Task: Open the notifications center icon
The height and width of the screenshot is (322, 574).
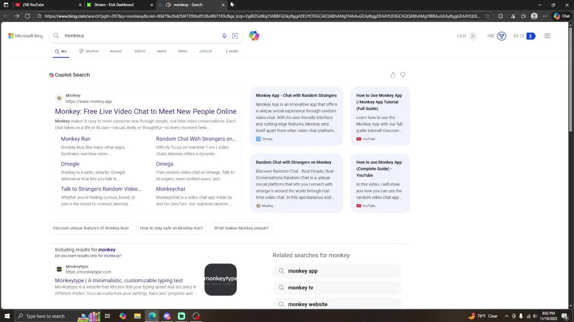Action: pos(565,316)
